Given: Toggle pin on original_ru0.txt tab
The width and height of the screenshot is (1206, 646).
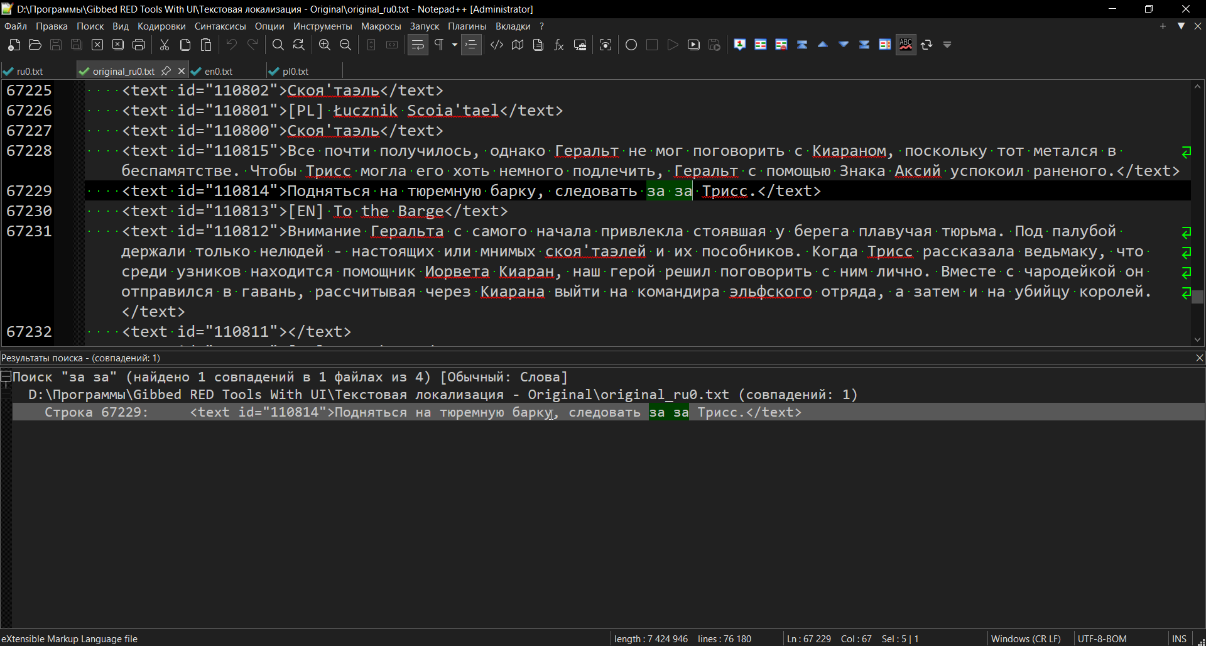Looking at the screenshot, I should pos(166,71).
